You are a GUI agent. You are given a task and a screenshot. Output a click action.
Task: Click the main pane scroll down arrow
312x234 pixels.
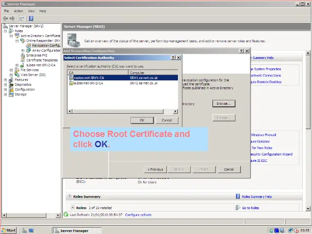tap(308, 208)
